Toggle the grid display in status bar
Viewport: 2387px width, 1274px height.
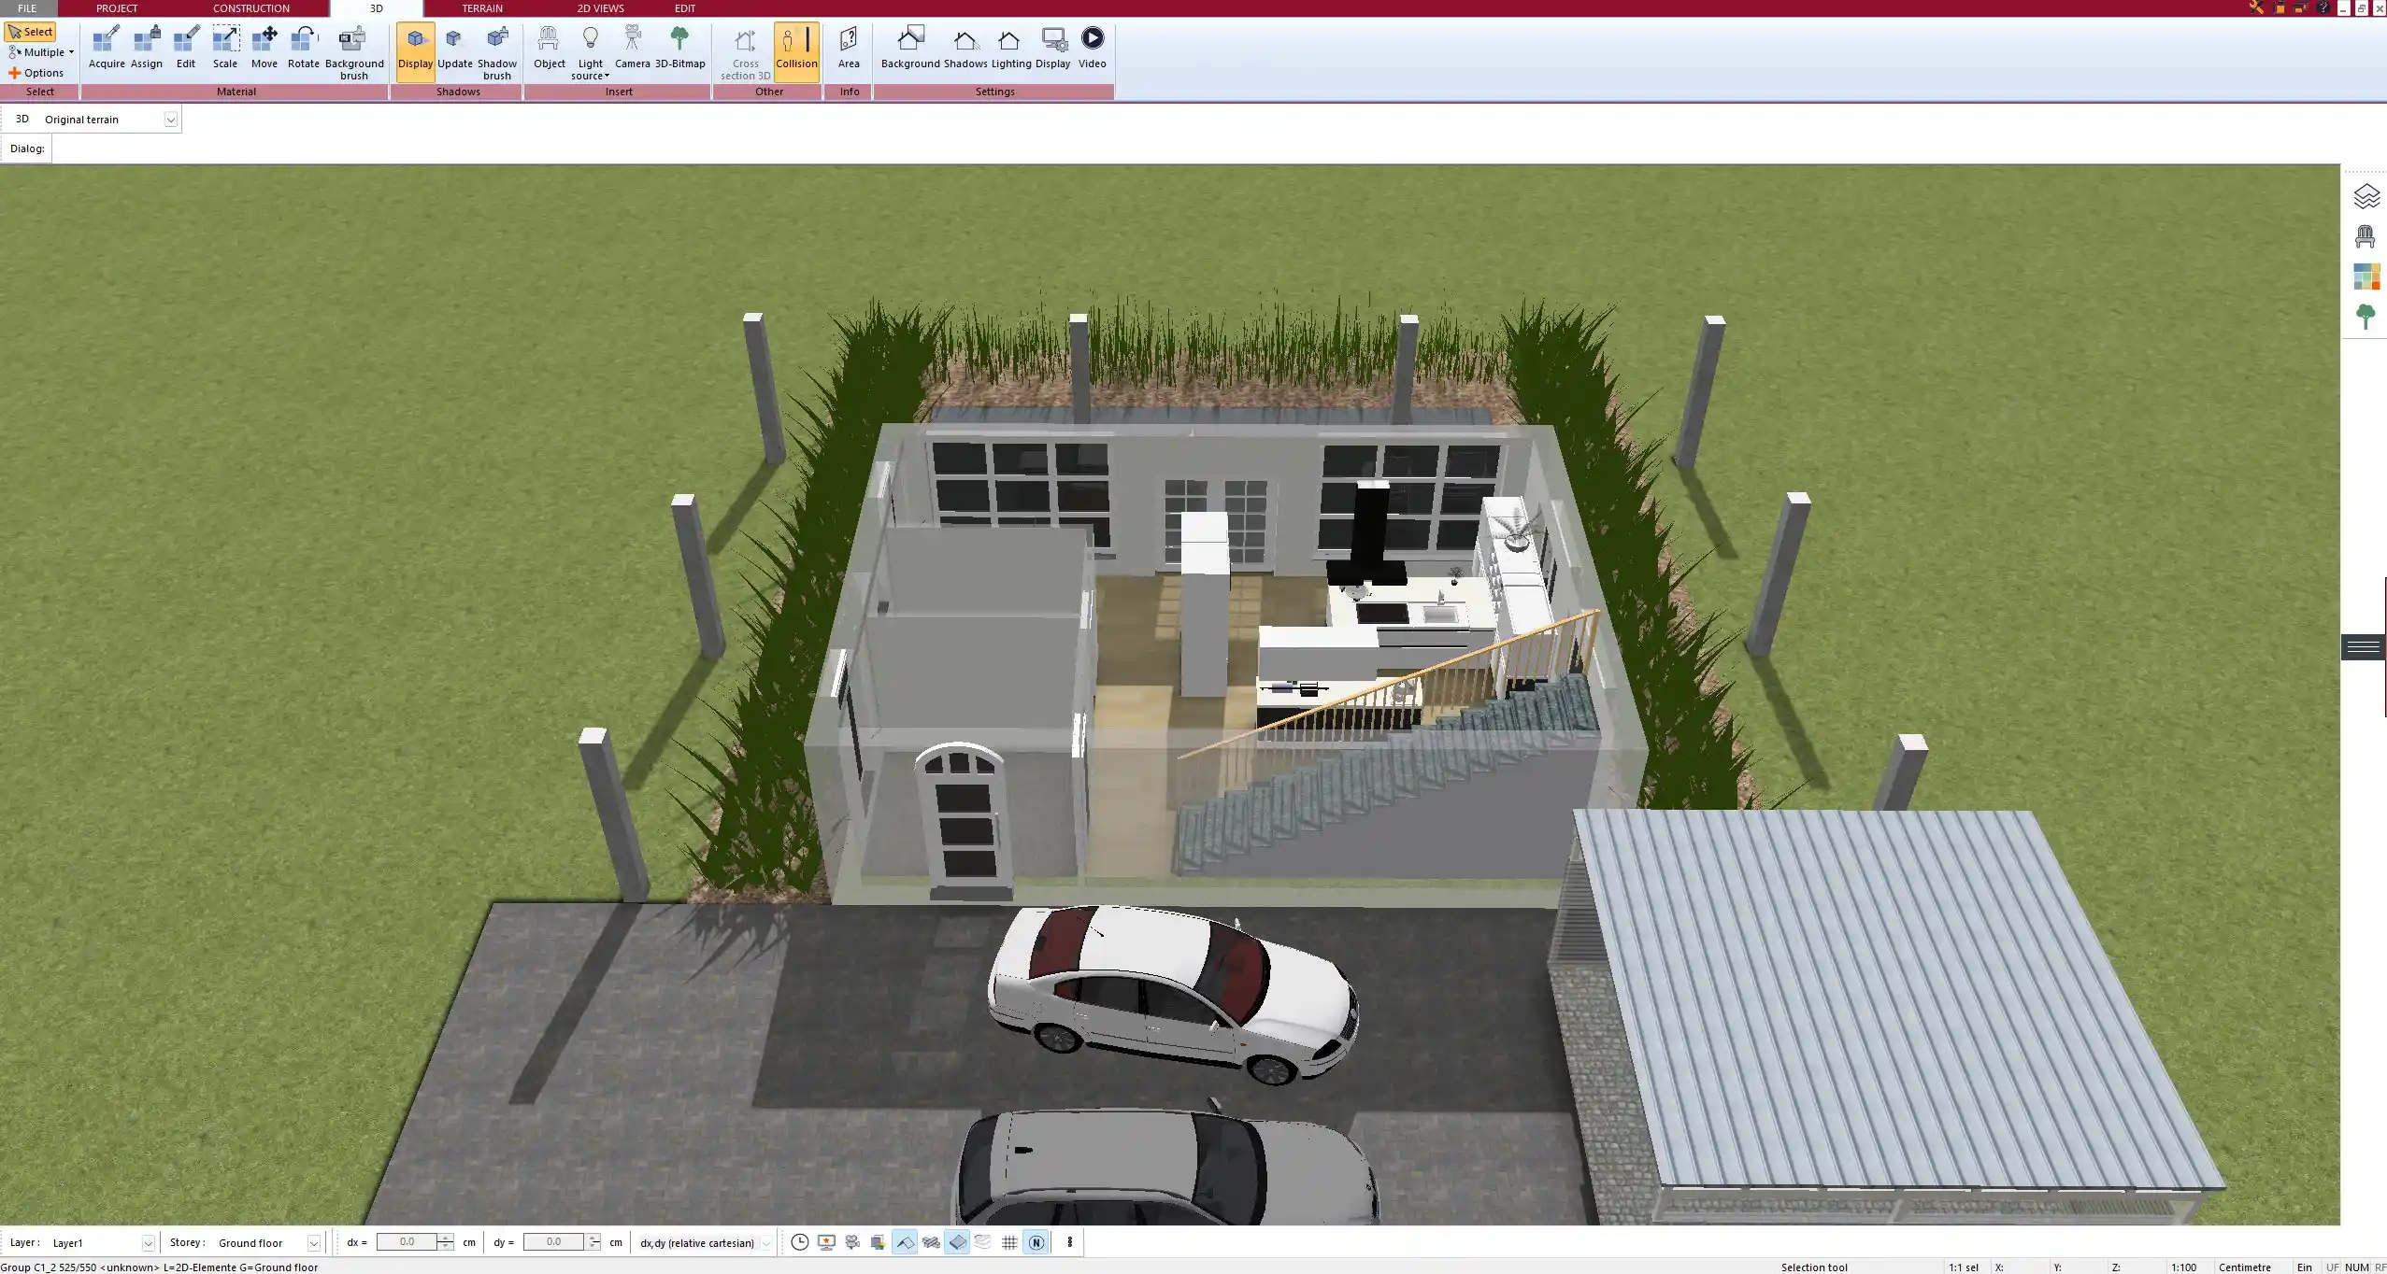coord(1008,1242)
